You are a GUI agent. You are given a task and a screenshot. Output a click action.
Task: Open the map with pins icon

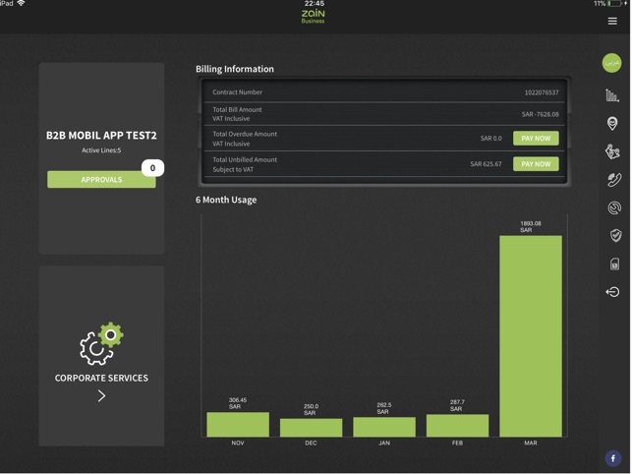pos(612,151)
